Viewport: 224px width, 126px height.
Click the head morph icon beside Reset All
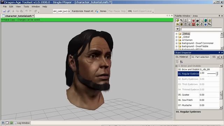pyautogui.click(x=97, y=11)
